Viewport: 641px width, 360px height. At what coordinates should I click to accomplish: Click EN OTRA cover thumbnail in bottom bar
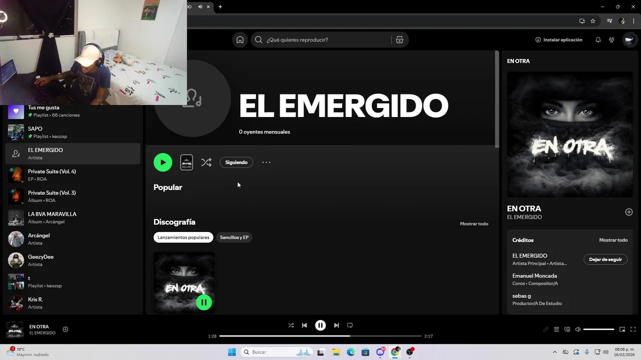(15, 330)
